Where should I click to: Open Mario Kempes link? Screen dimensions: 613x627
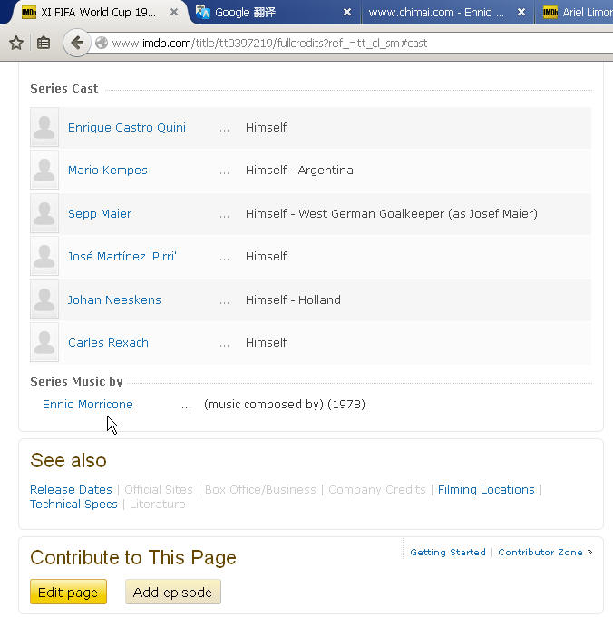[x=108, y=171]
